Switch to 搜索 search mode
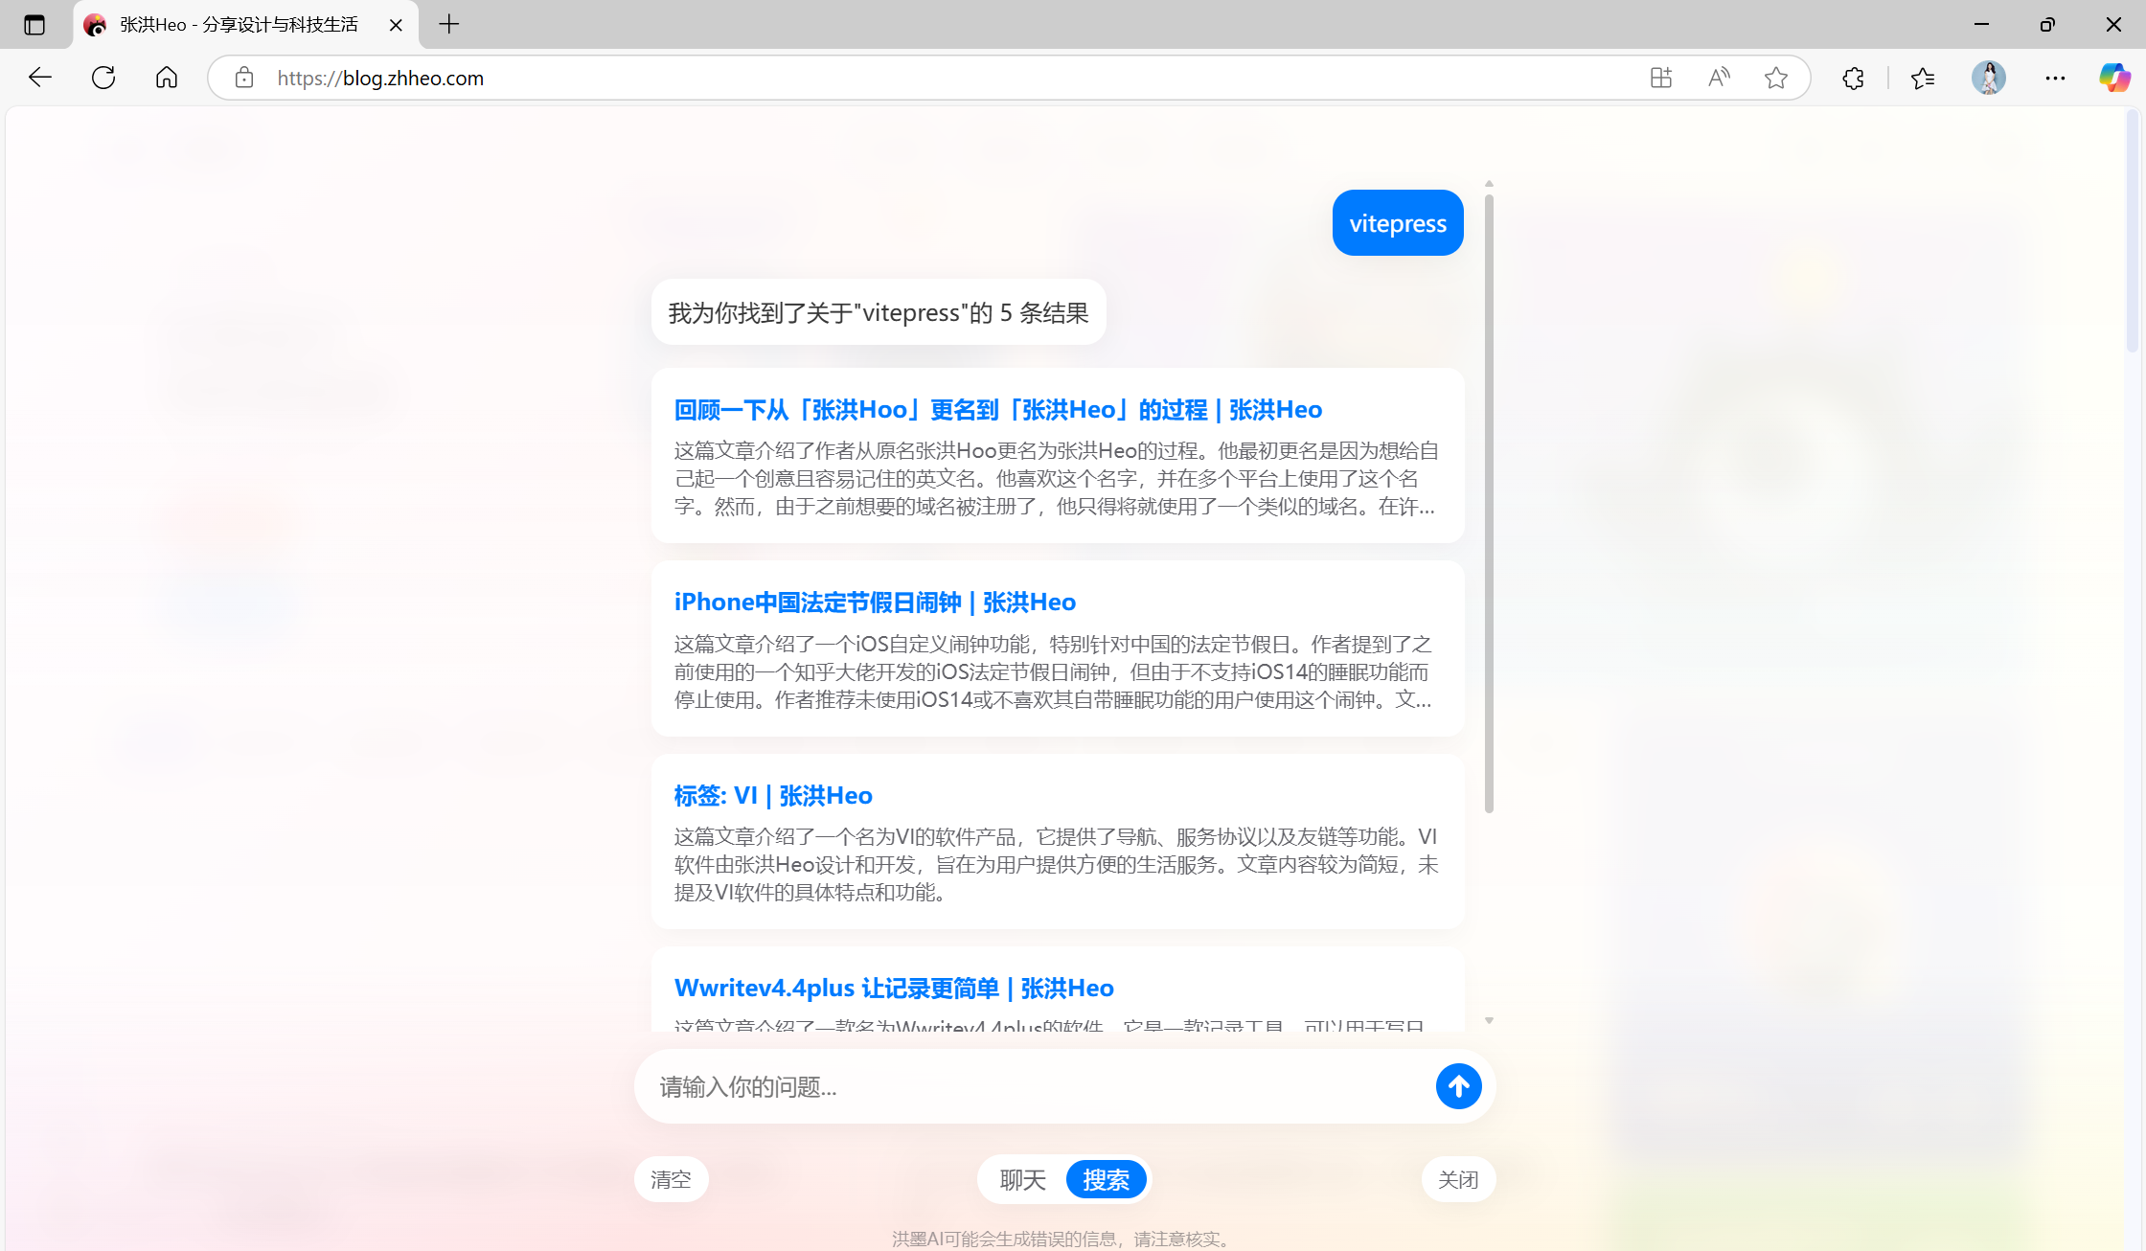The height and width of the screenshot is (1251, 2146). point(1106,1180)
